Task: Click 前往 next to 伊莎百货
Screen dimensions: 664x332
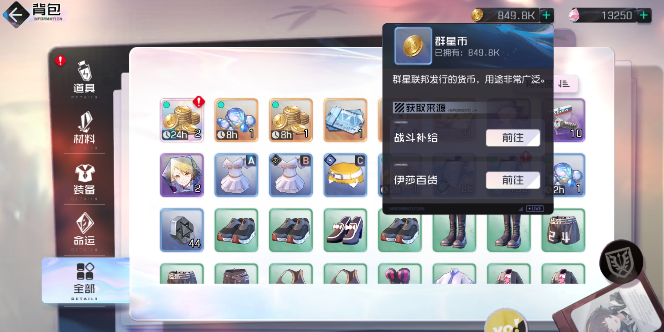Action: [513, 180]
